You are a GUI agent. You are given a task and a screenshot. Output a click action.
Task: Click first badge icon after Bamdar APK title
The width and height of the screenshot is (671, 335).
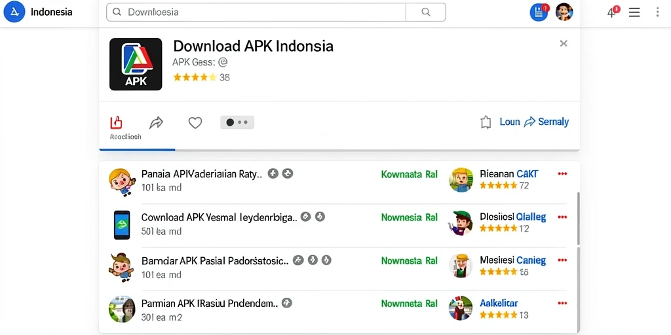click(298, 260)
